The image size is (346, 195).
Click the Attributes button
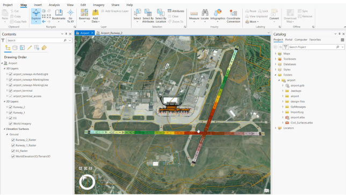(176, 11)
